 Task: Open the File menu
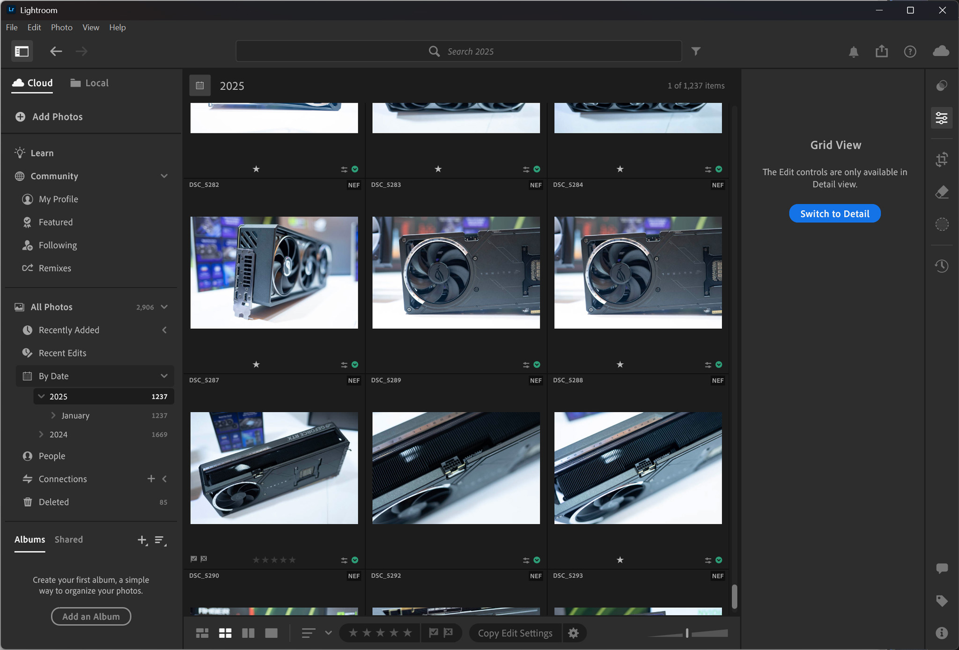coord(12,27)
